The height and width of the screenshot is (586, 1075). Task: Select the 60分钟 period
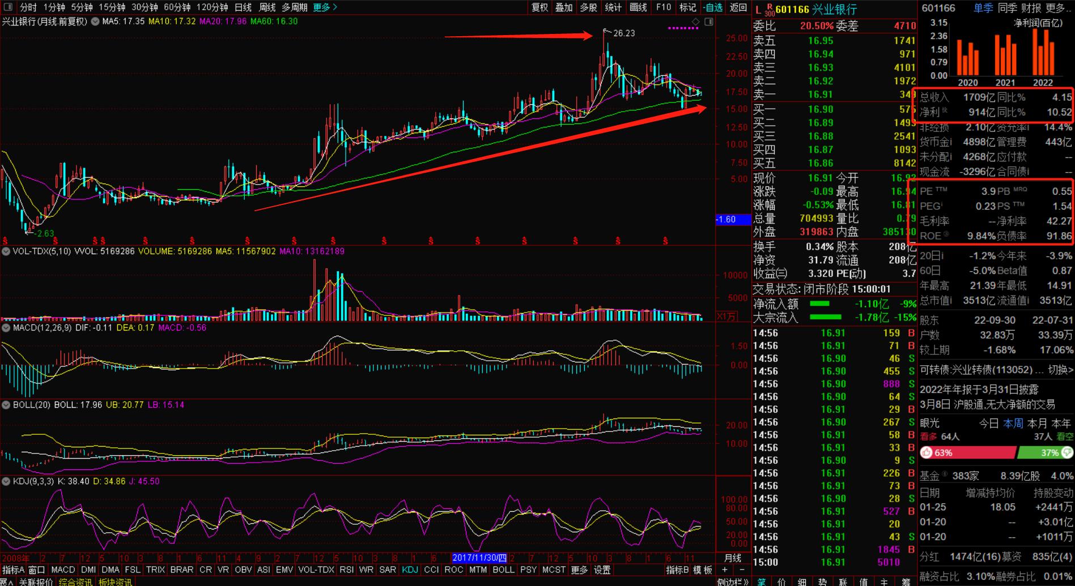177,7
